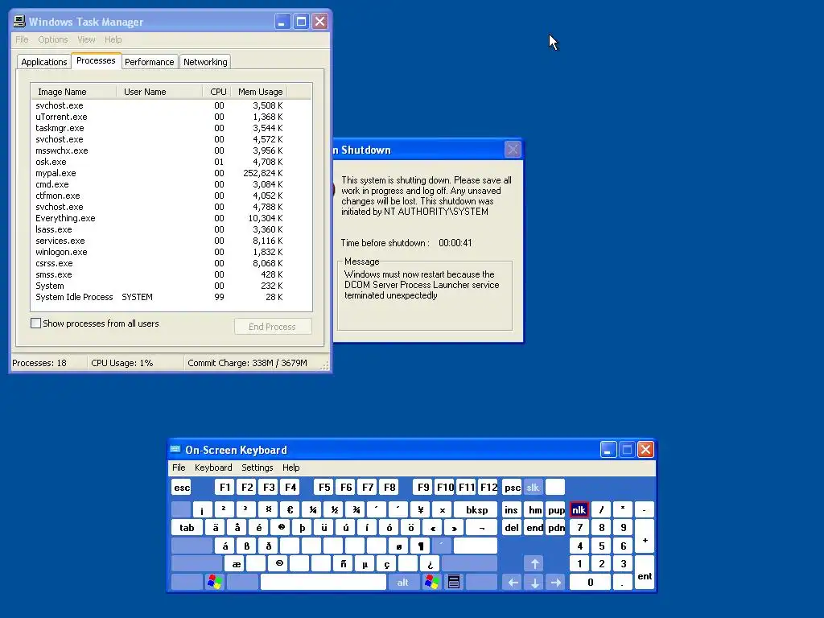Screen dimensions: 824x618
Task: Click the inverted question mark key
Action: (x=430, y=564)
